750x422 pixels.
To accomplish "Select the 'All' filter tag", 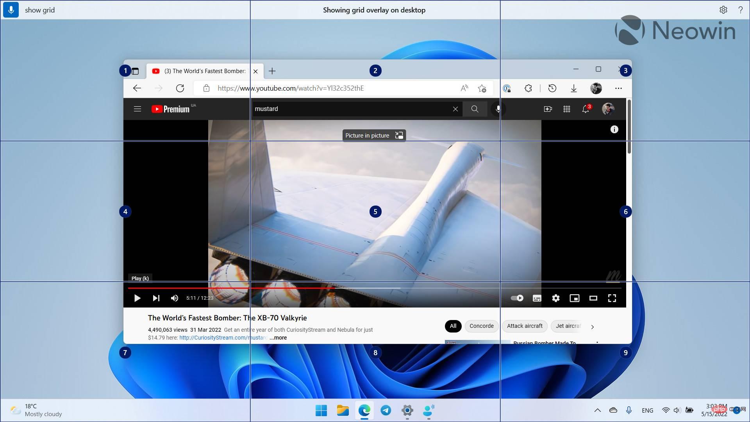I will [453, 325].
